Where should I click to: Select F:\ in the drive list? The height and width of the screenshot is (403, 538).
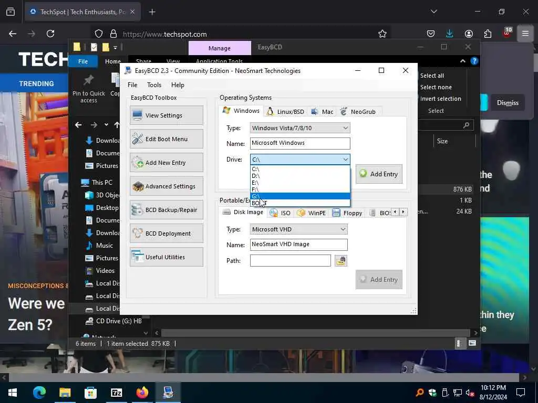300,189
